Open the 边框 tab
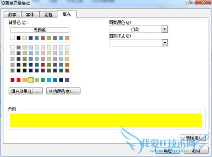The height and width of the screenshot is (157, 212). 48,14
